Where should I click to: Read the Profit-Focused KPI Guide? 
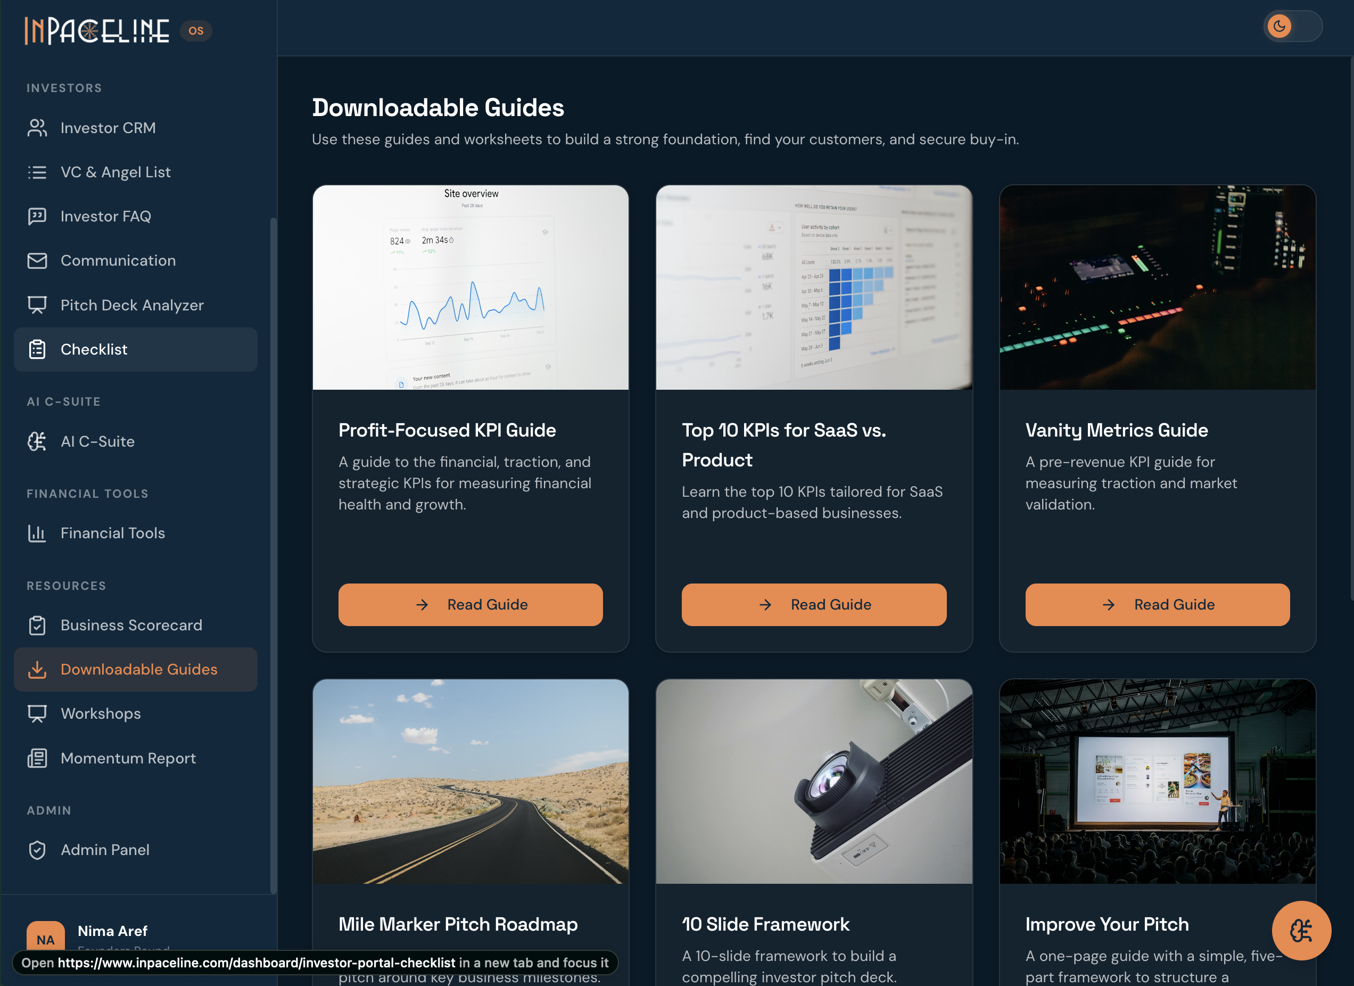click(470, 604)
